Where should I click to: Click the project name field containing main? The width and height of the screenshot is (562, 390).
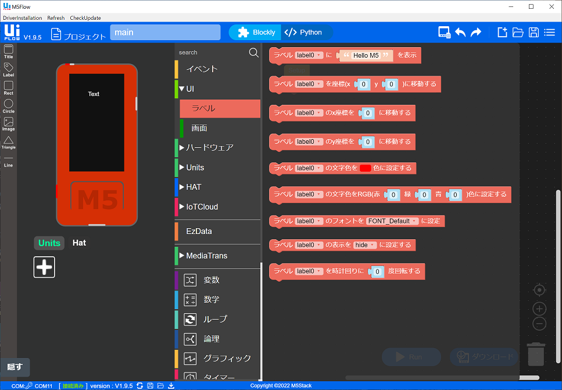[165, 33]
